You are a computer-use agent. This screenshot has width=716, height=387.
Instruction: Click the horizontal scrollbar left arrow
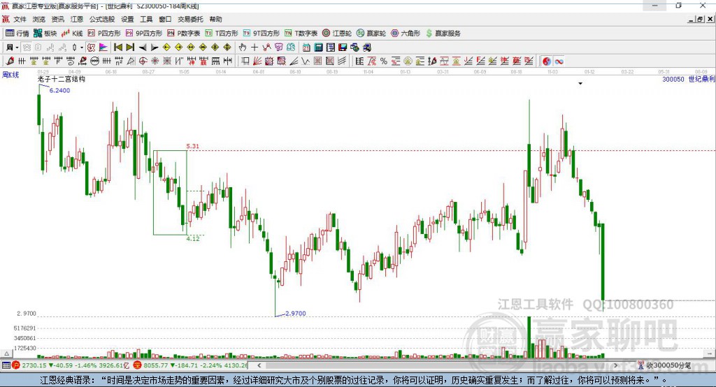pyautogui.click(x=259, y=365)
